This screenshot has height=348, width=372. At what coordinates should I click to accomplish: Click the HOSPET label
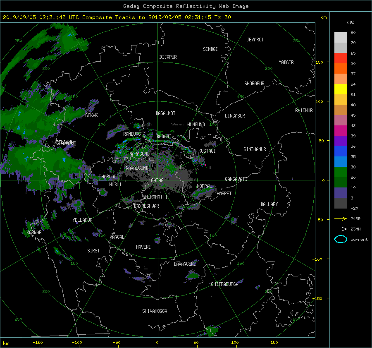224,194
